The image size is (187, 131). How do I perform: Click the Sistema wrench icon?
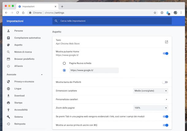pyautogui.click(x=8, y=117)
